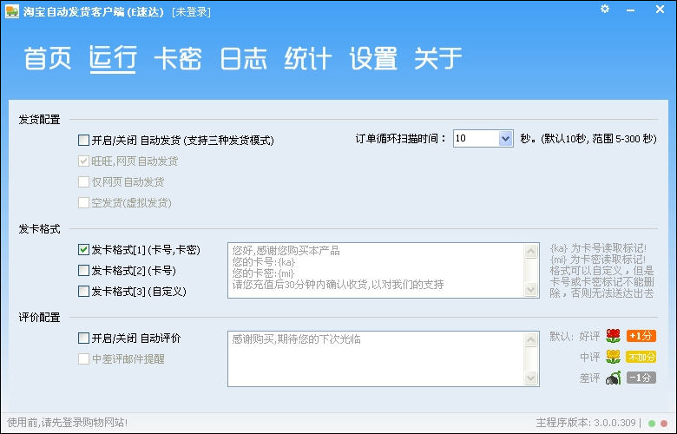
Task: Click the 差评 label
Action: (x=590, y=378)
